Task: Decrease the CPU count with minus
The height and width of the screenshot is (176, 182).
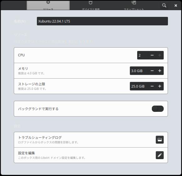Action: (x=152, y=55)
